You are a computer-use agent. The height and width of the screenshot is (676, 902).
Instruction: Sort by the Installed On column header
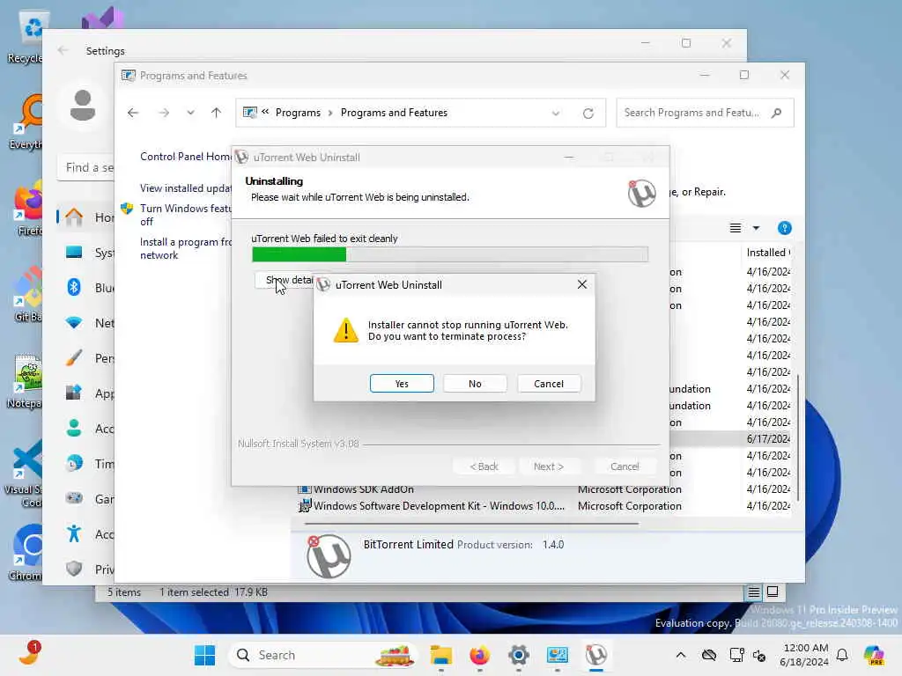click(x=768, y=253)
